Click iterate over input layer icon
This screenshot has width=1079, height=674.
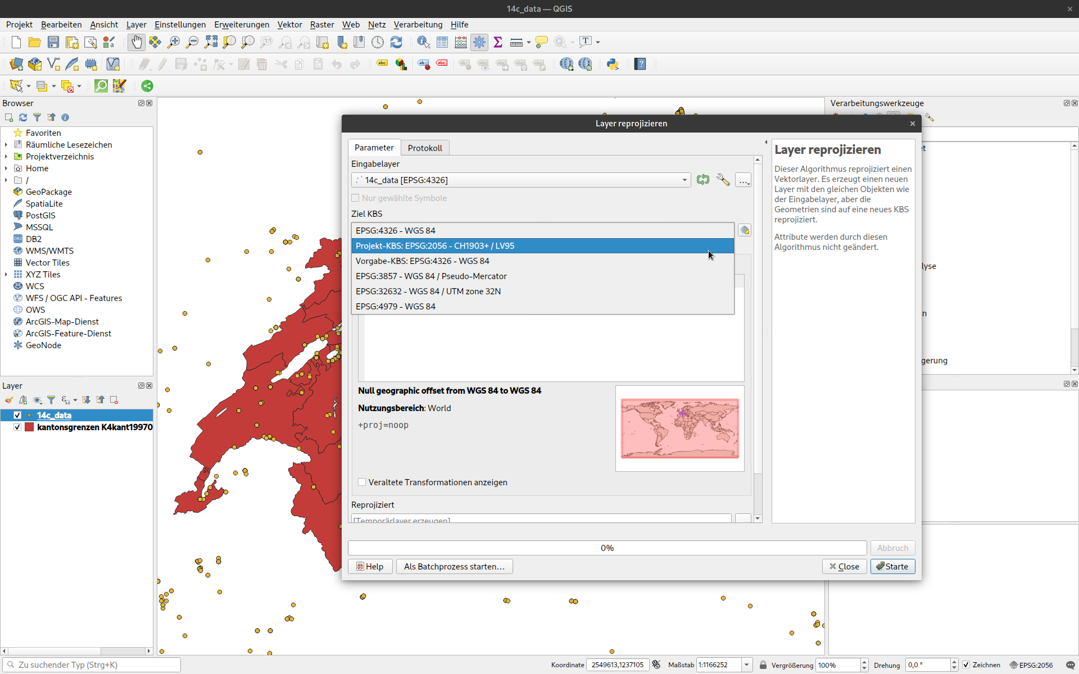point(703,180)
